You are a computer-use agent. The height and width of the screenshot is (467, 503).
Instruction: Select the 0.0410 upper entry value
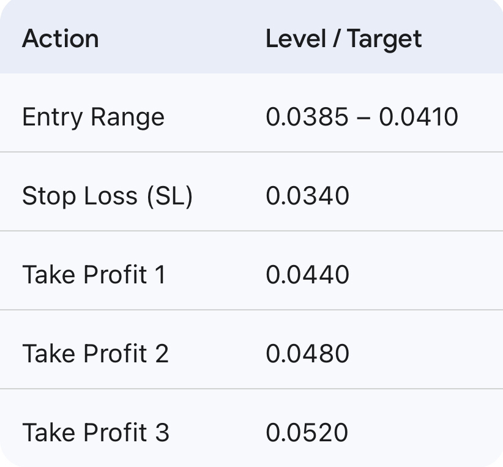(x=419, y=117)
